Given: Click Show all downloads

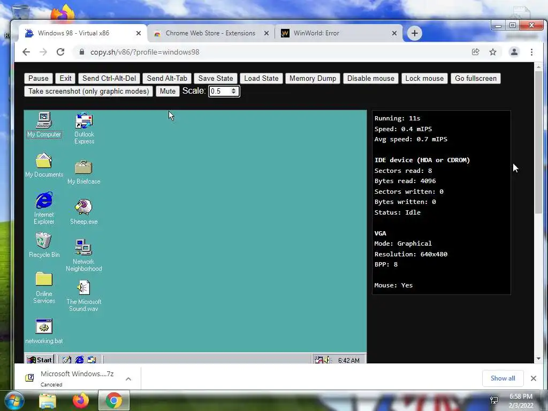Looking at the screenshot, I should (503, 378).
